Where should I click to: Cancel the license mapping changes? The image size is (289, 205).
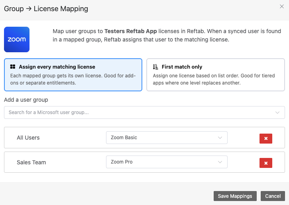(273, 196)
